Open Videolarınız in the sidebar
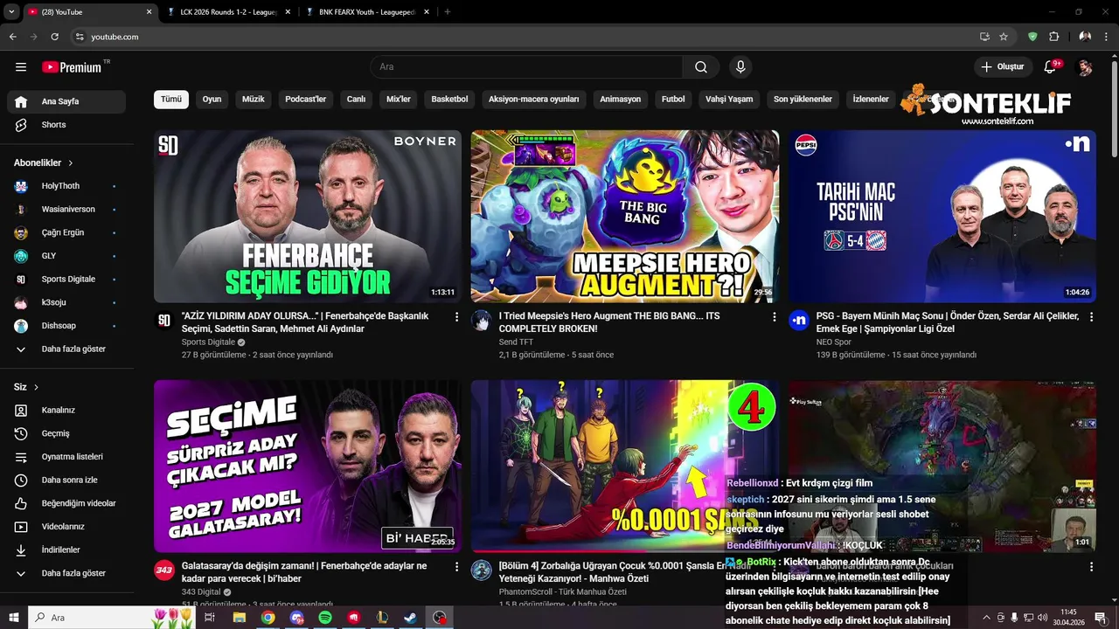1119x629 pixels. tap(66, 527)
